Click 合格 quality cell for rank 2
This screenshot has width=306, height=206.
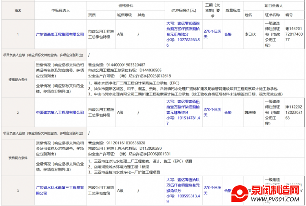tap(228, 113)
